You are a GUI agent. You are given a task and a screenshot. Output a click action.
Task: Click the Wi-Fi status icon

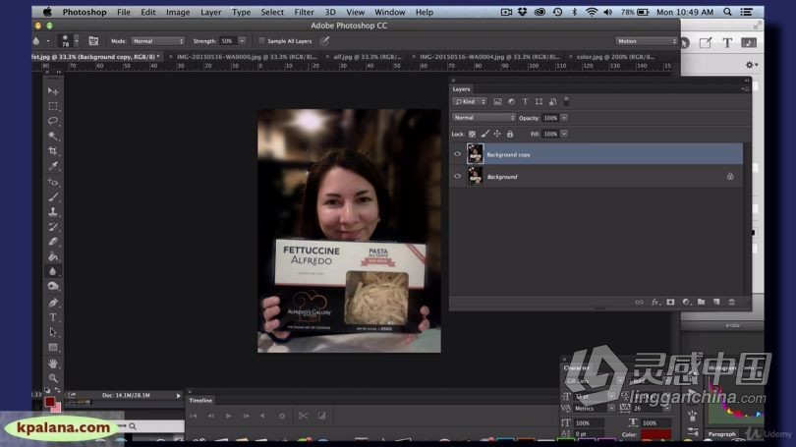(592, 12)
